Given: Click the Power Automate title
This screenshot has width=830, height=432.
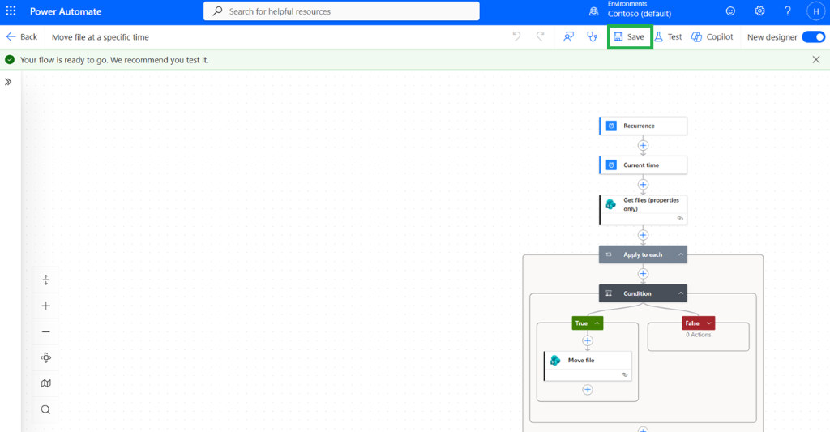Looking at the screenshot, I should (x=66, y=11).
